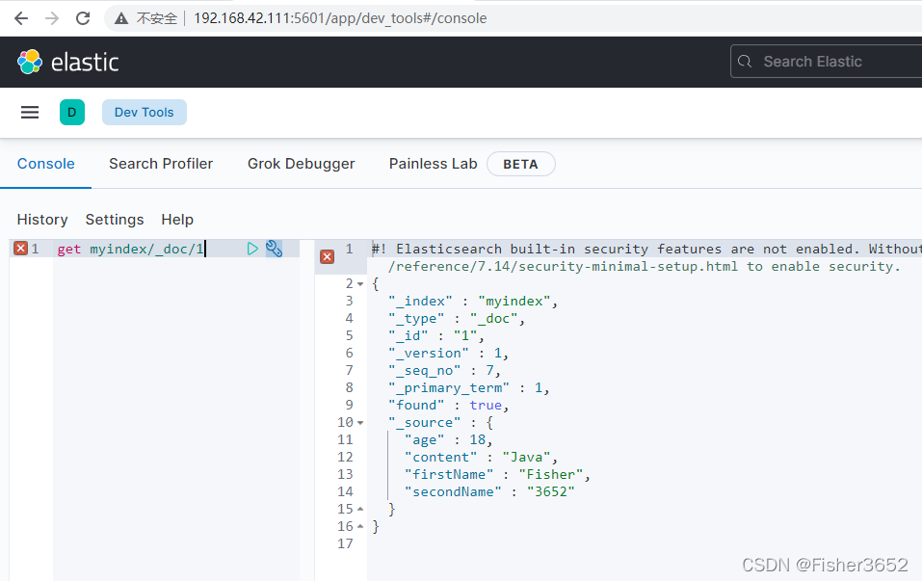The image size is (922, 581).
Task: Collapse the JSON object at line 2
Action: 360,284
